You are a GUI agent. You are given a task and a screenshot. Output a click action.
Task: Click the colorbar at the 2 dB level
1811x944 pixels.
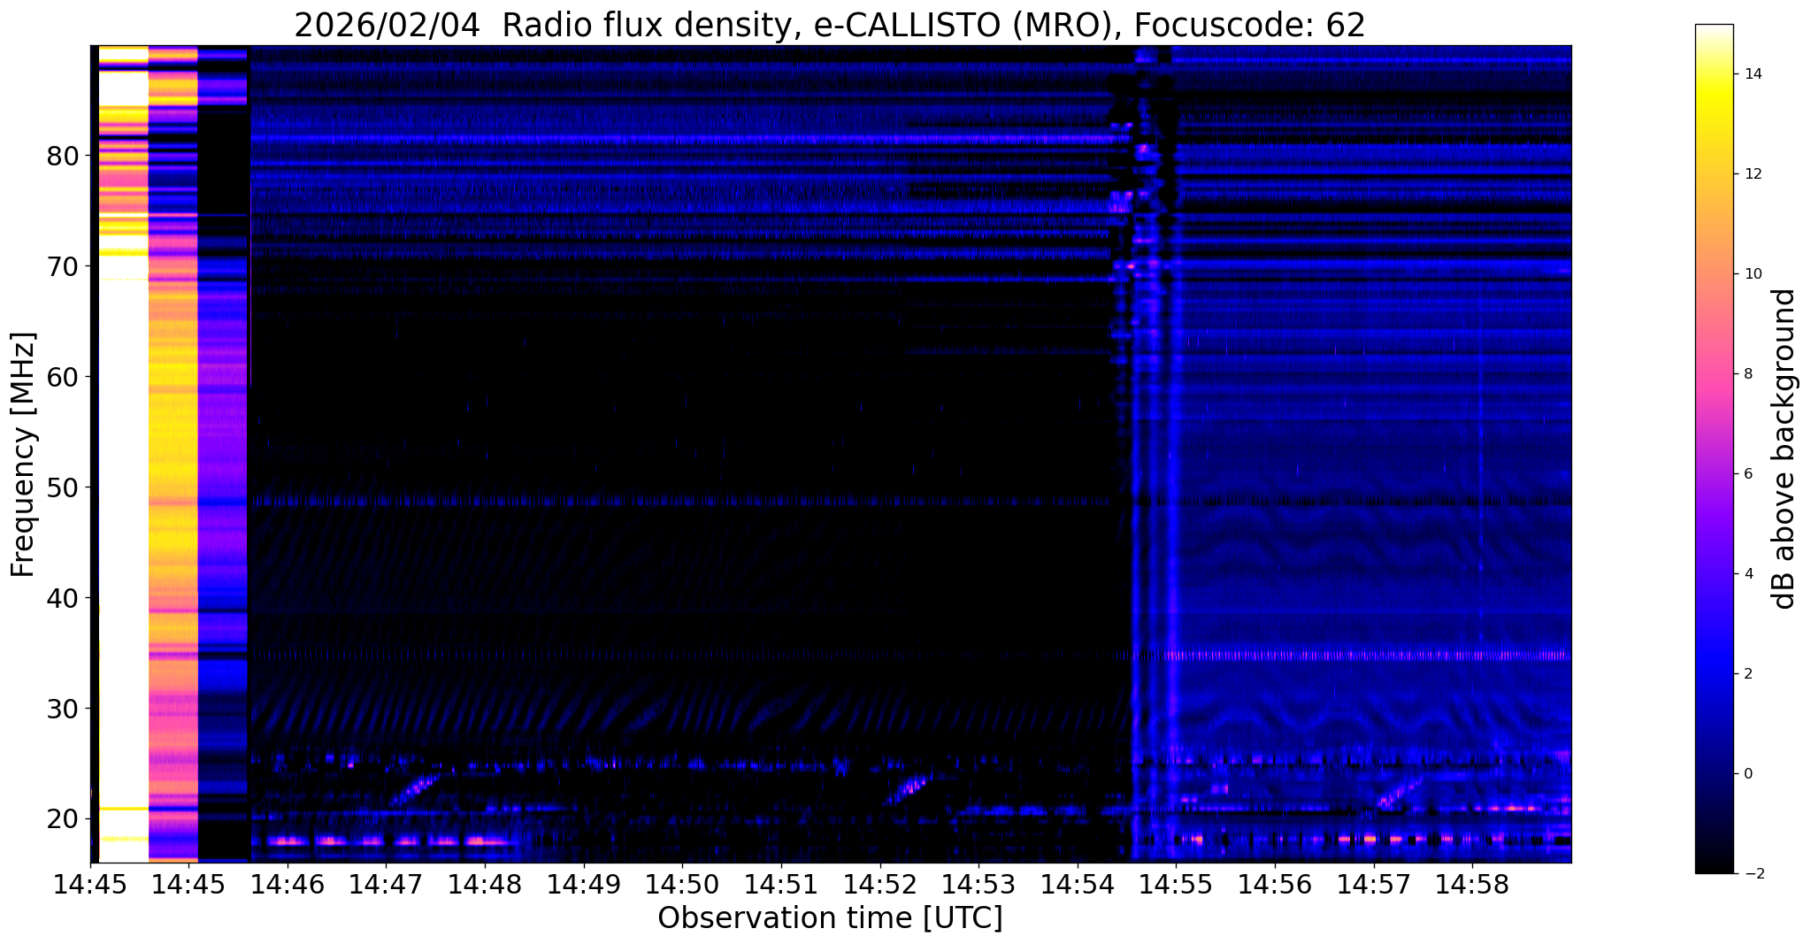pos(1714,674)
